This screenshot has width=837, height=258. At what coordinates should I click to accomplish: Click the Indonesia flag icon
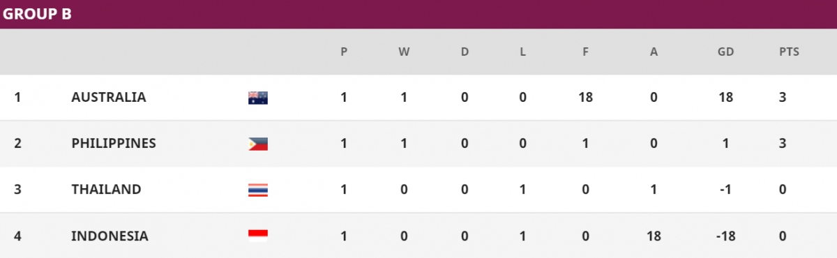click(258, 236)
